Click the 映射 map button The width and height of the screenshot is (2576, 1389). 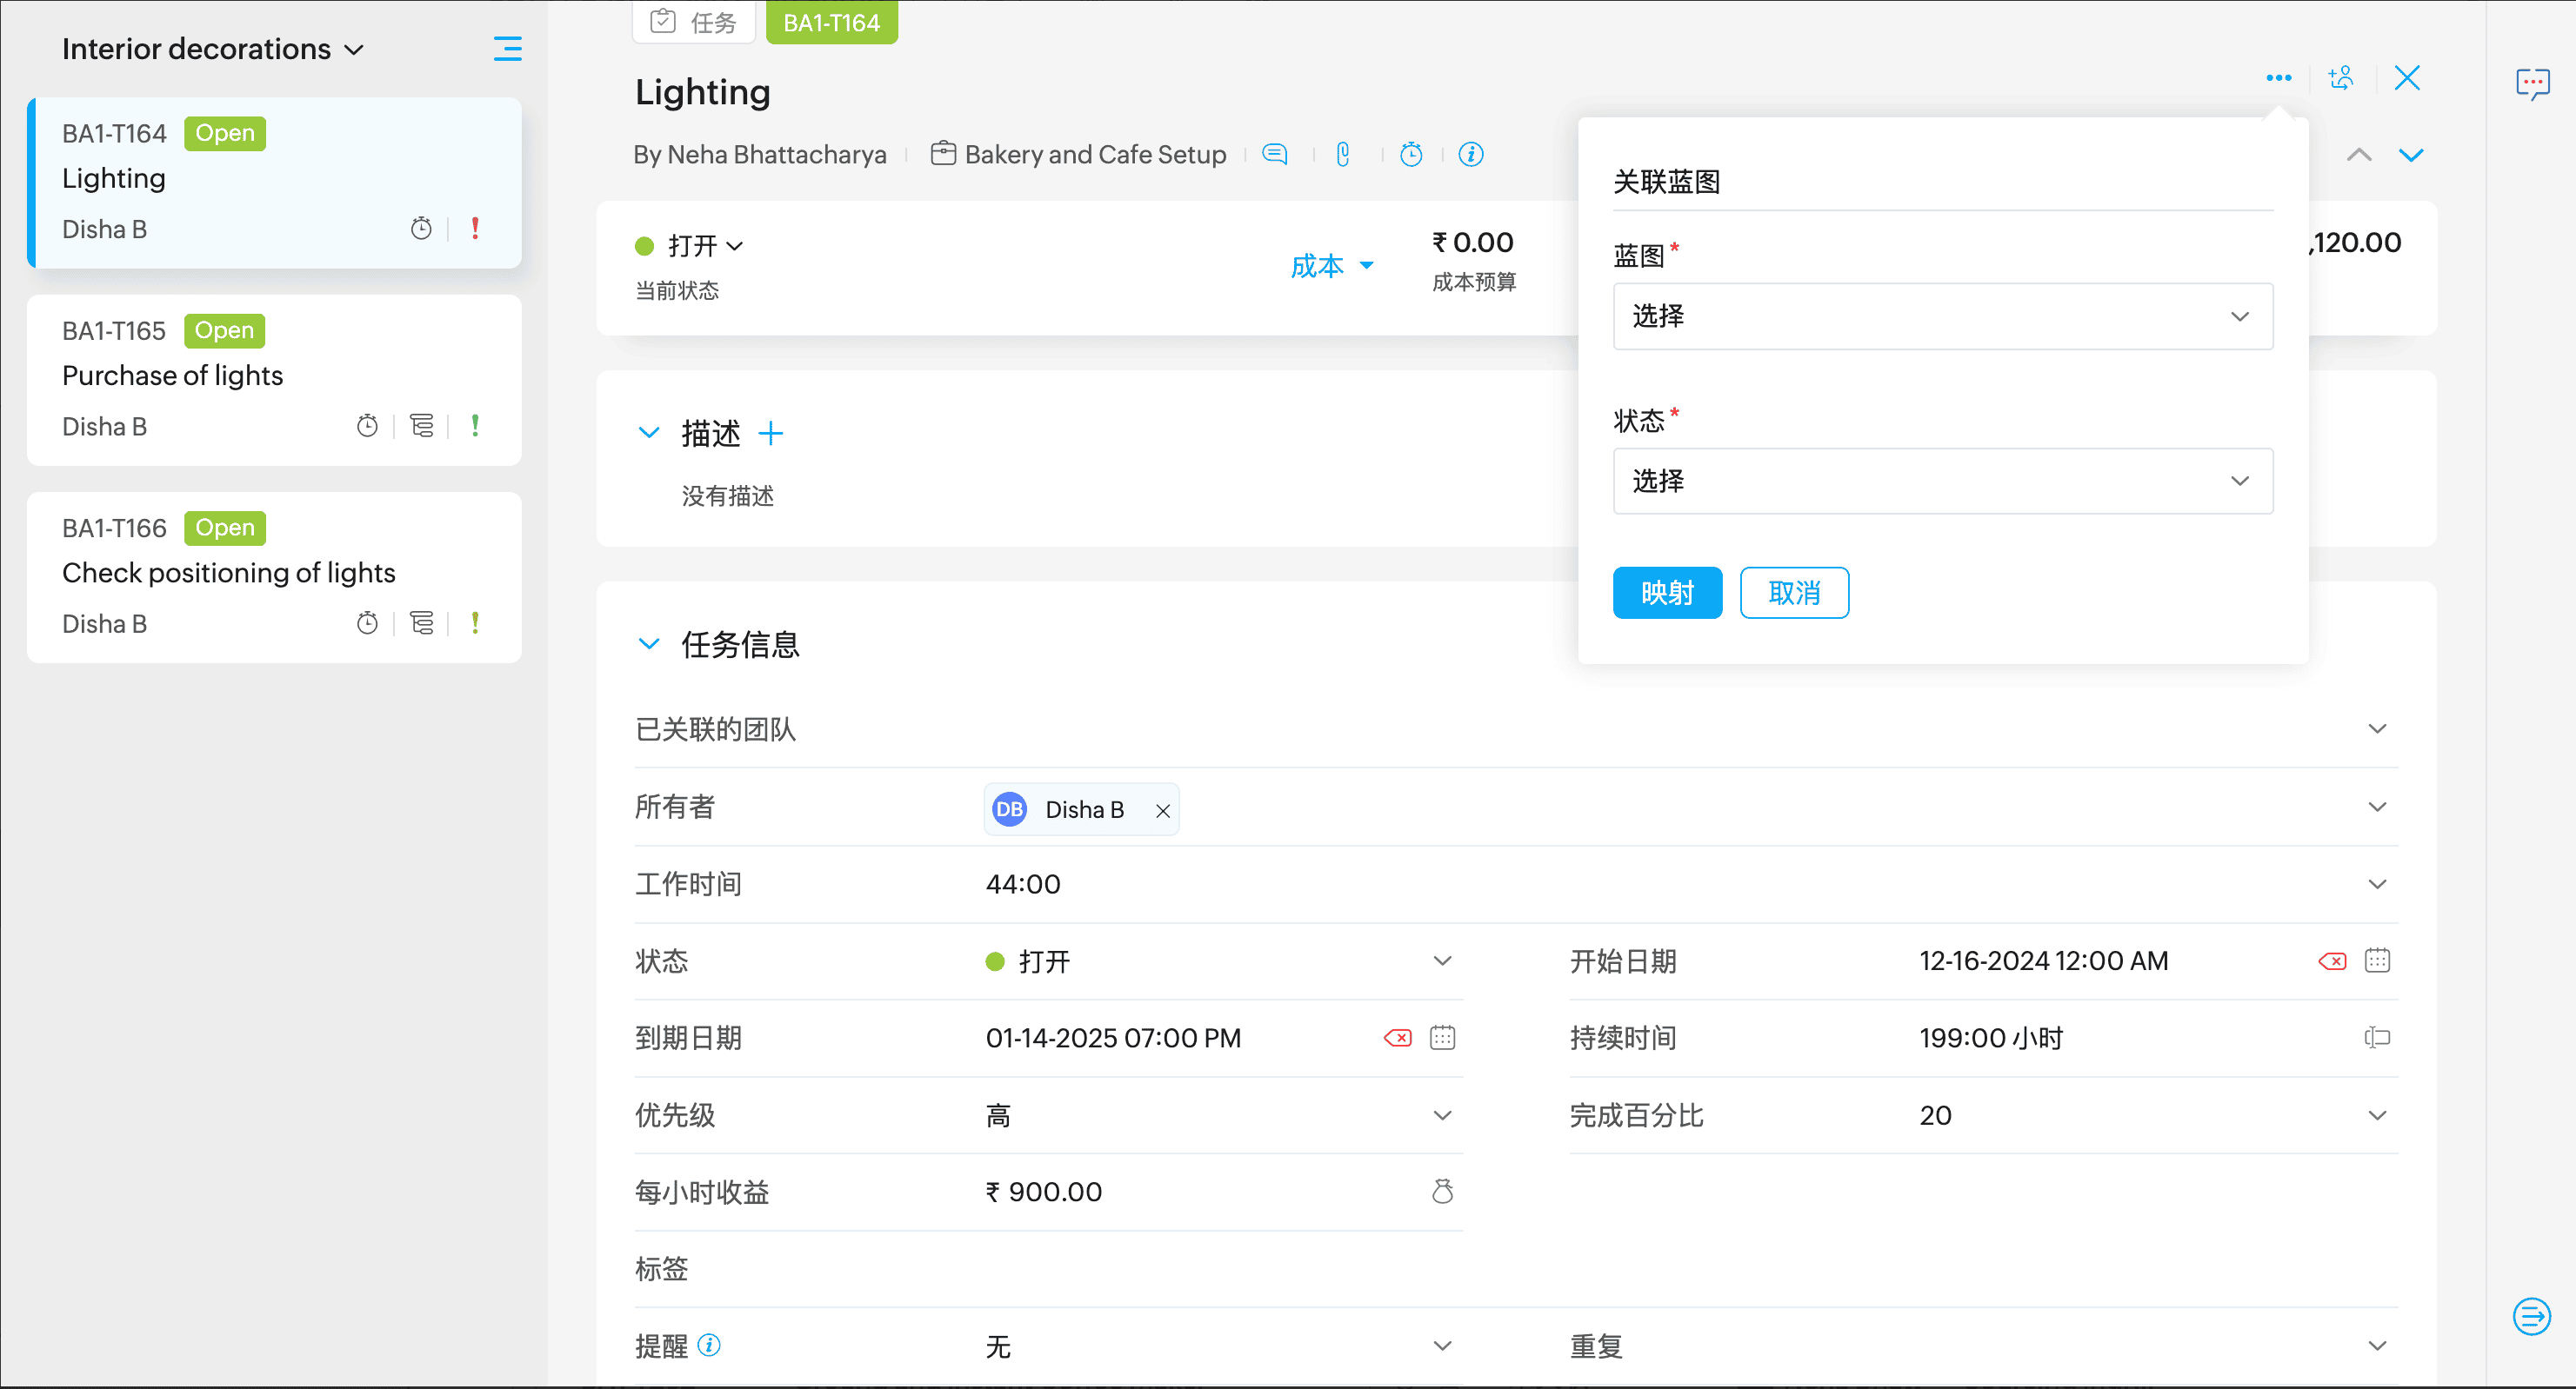(x=1666, y=593)
